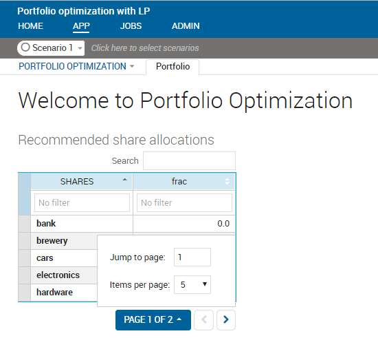Screen dimensions: 378x338
Task: Focus the Search input field
Action: click(189, 161)
